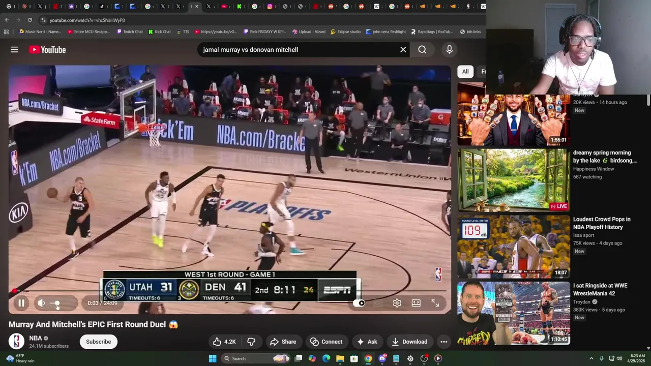Screen dimensions: 651x366
Task: Open File Explorer from taskbar
Action: tap(340, 358)
